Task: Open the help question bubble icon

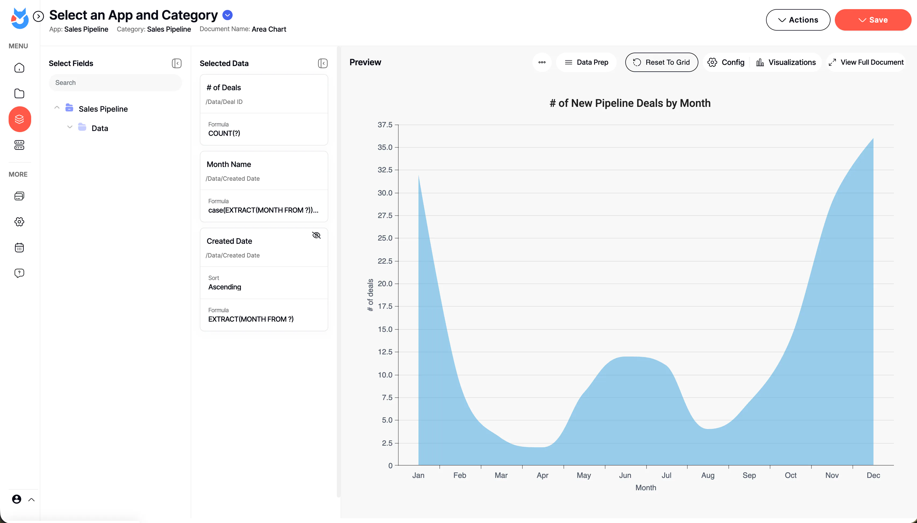Action: 19,273
